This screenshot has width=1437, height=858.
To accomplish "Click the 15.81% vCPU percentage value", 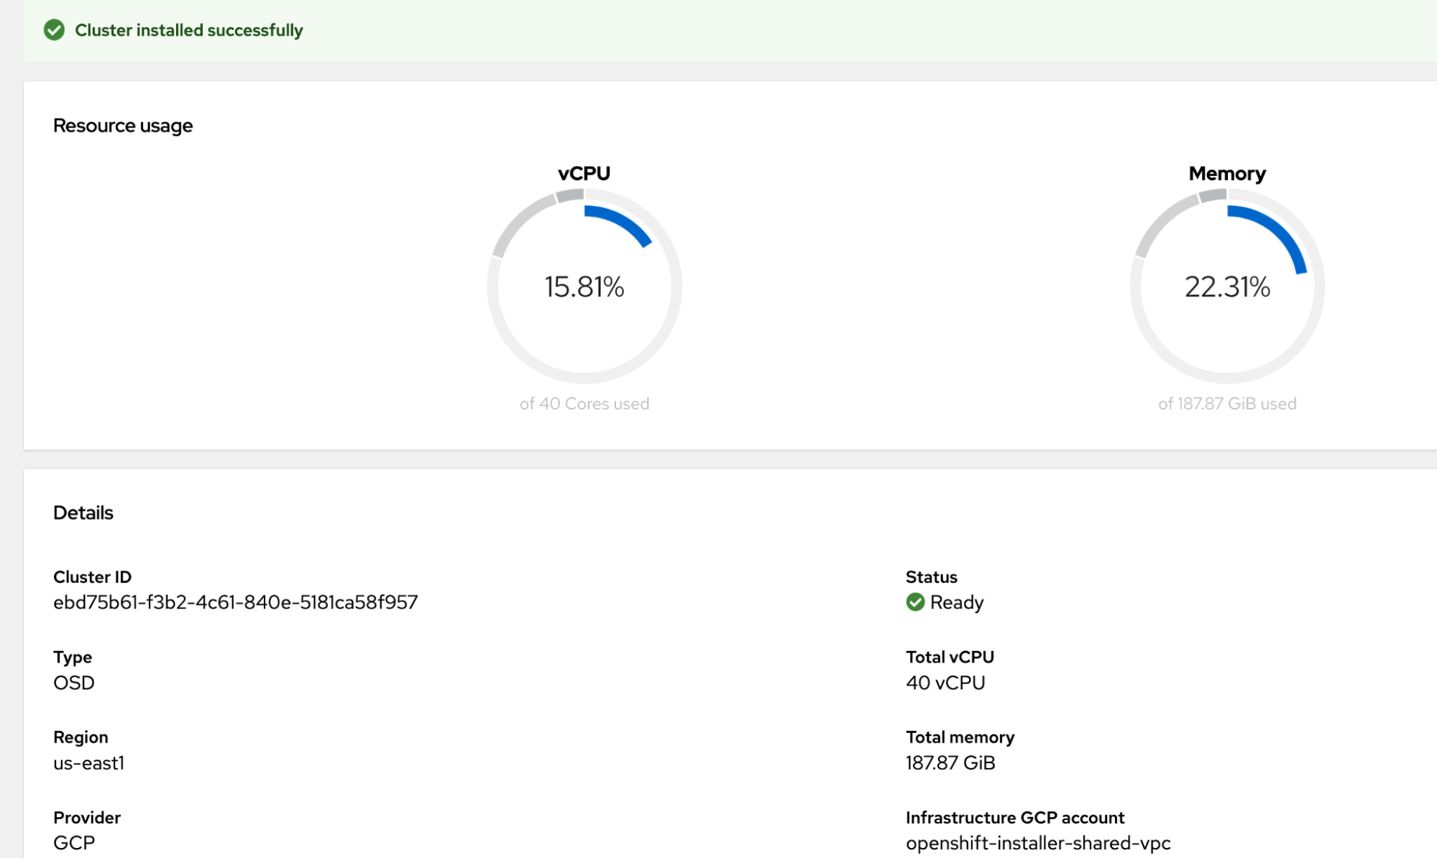I will pos(584,286).
